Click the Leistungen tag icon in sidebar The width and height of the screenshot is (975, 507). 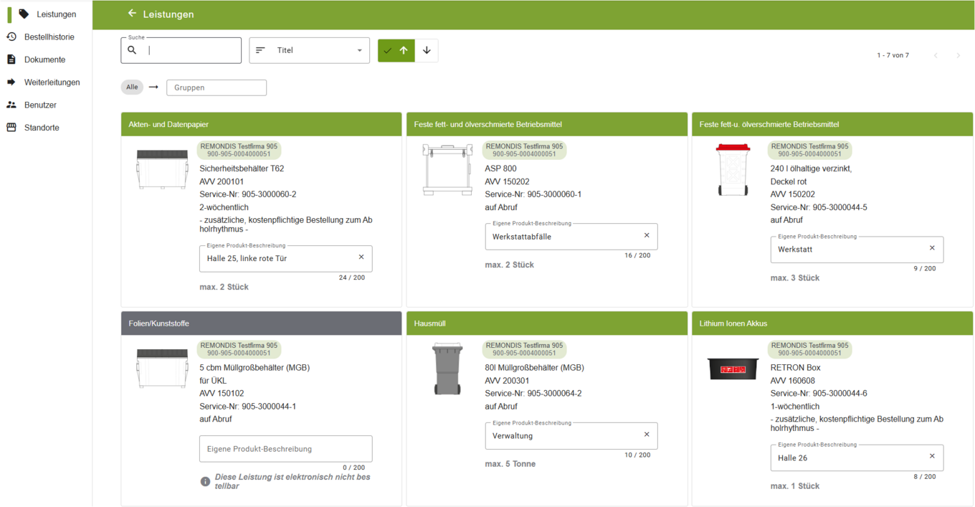pyautogui.click(x=24, y=14)
